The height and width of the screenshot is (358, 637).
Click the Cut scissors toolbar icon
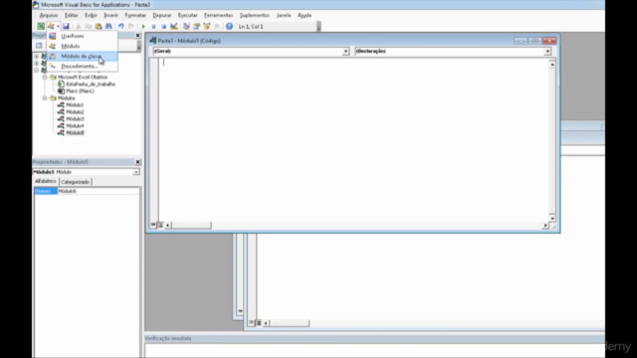tap(78, 27)
